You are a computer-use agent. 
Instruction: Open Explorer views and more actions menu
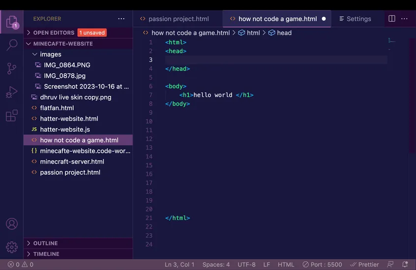coord(121,19)
